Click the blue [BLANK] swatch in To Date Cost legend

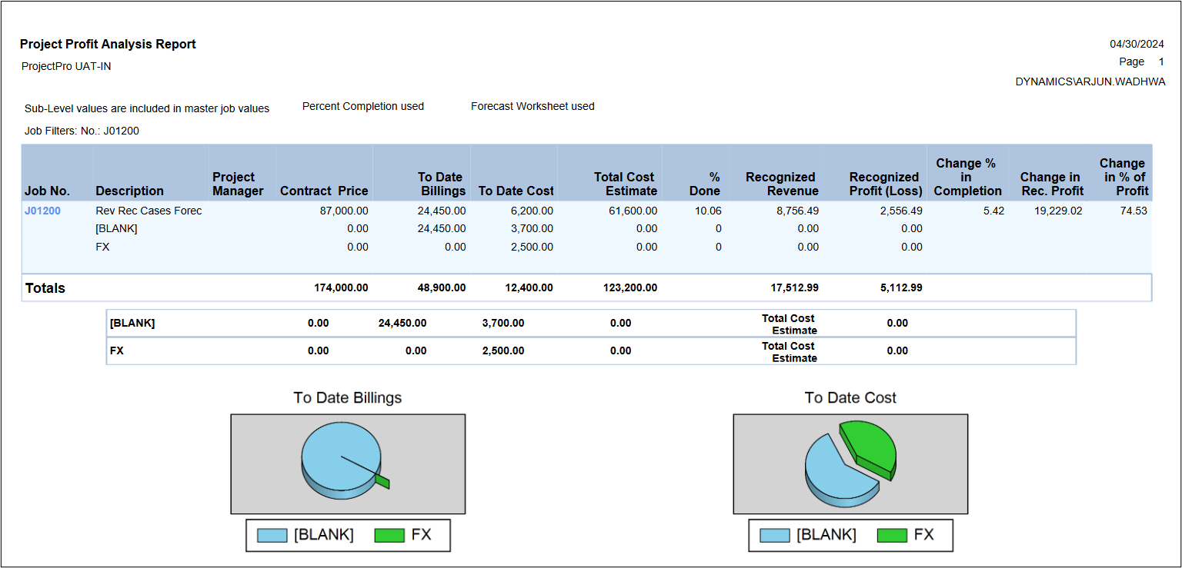[x=775, y=536]
